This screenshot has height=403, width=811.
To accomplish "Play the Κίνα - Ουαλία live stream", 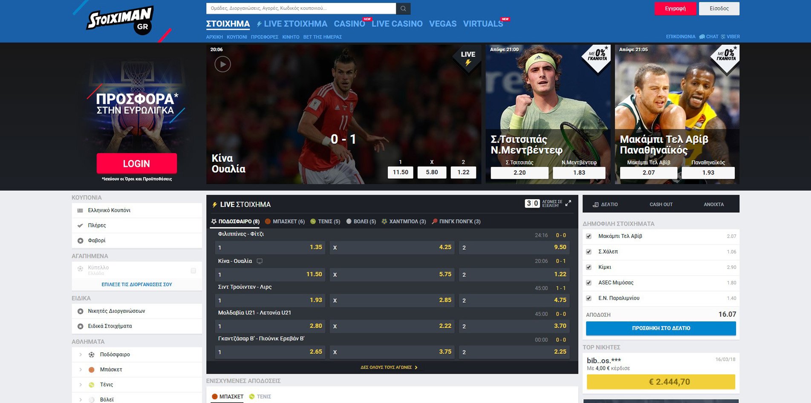I will tap(222, 64).
